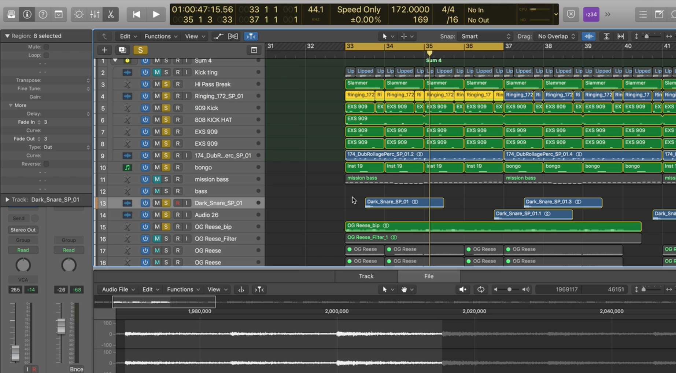
Task: Click the left channel strip pan knob
Action: pos(23,265)
